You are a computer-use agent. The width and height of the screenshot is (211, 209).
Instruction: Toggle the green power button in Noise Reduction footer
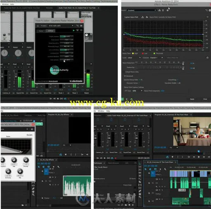pyautogui.click(x=122, y=99)
